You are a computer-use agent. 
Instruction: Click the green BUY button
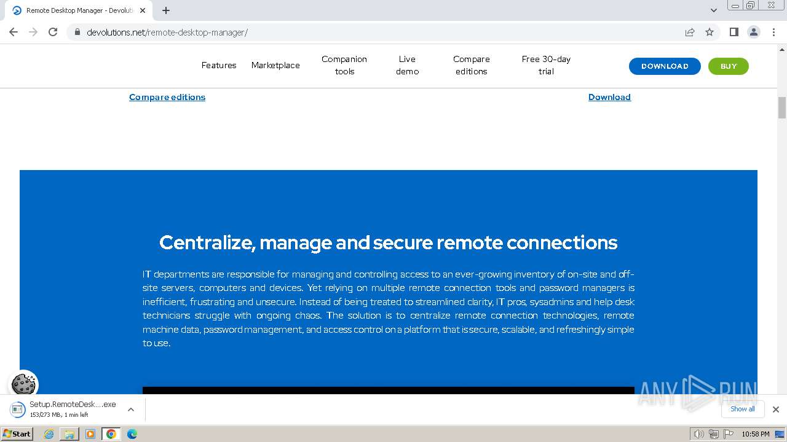click(728, 66)
